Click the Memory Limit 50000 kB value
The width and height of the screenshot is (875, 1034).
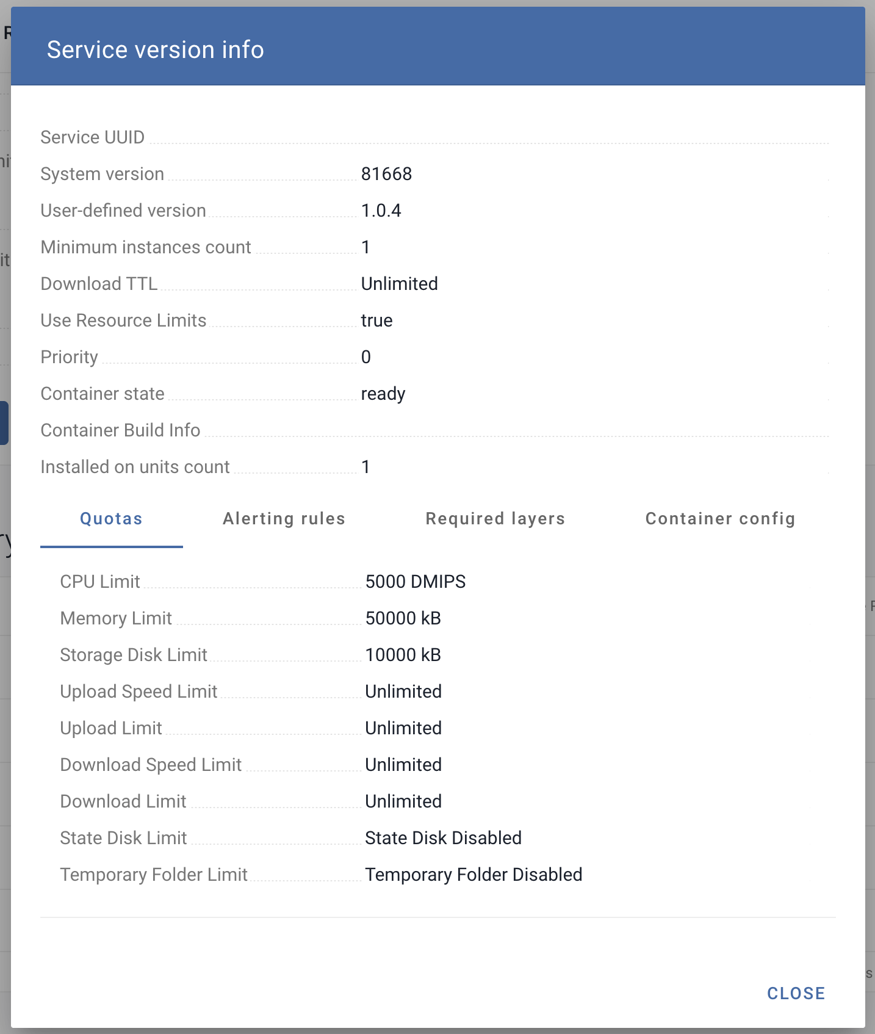click(403, 618)
